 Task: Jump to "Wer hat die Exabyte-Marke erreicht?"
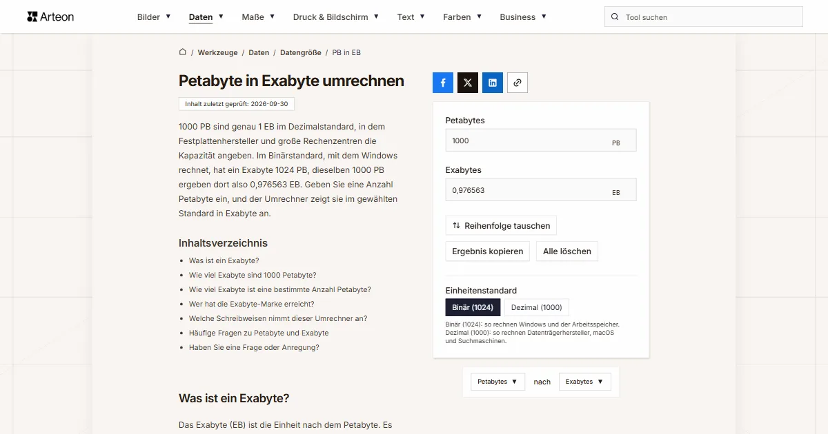point(252,304)
